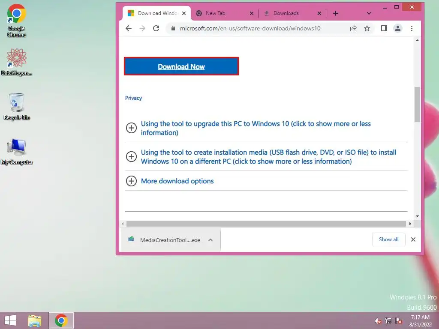
Task: Minimize the Chrome window
Action: (x=385, y=8)
